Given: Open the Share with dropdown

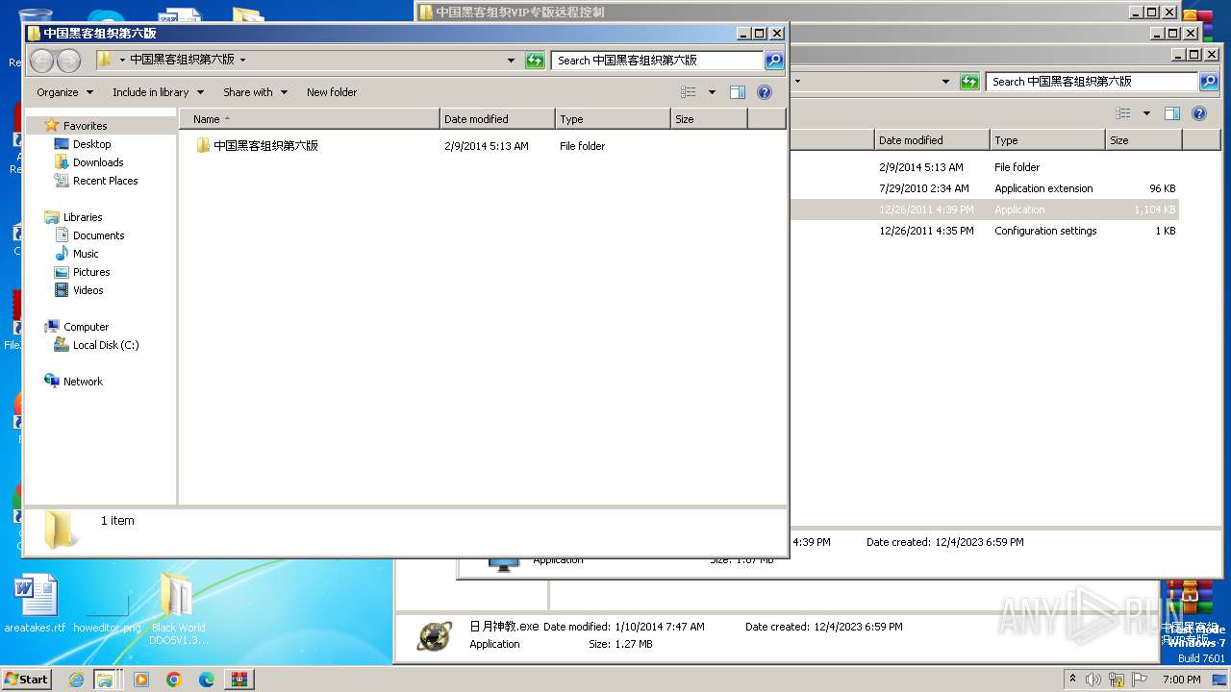Looking at the screenshot, I should coord(255,92).
